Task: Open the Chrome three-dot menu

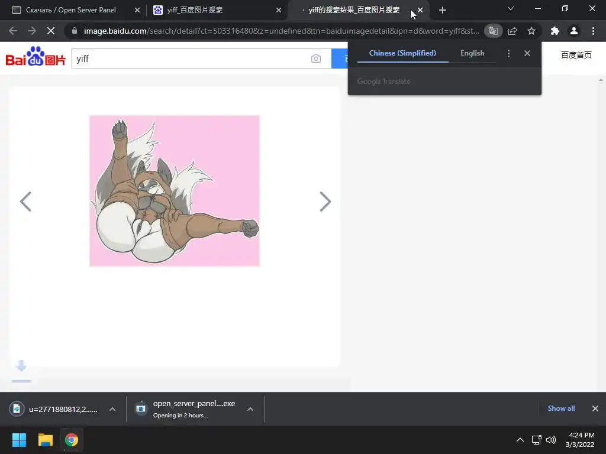Action: click(593, 31)
